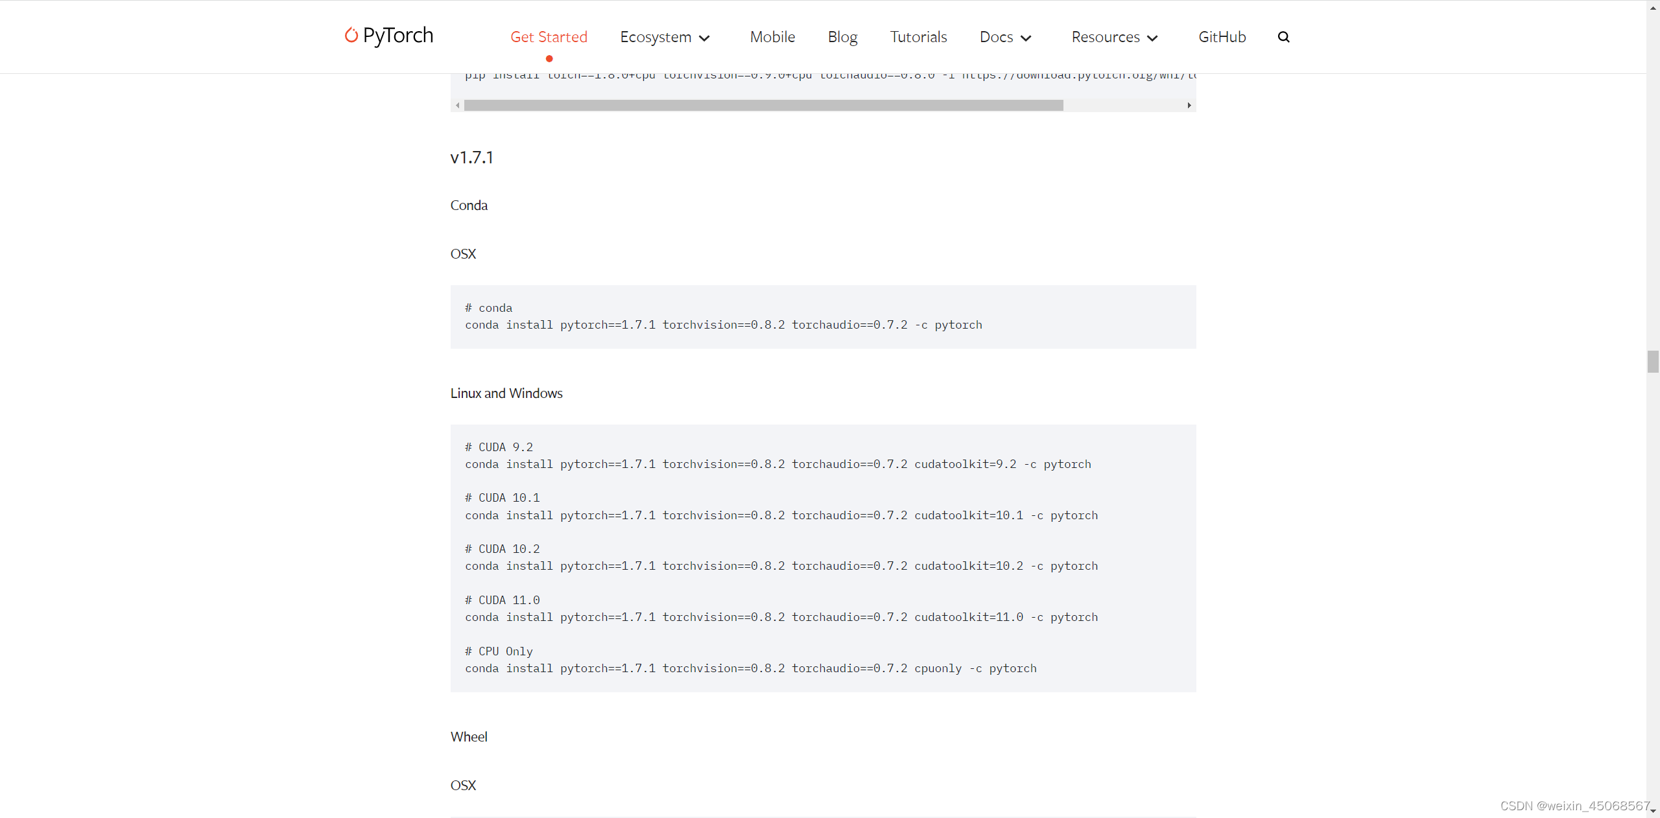Open the Blog page
Image resolution: width=1660 pixels, height=818 pixels.
tap(842, 37)
